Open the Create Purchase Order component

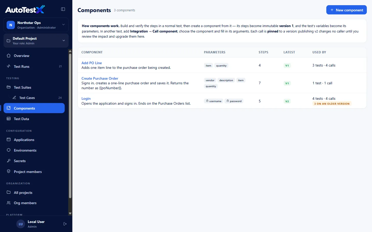pyautogui.click(x=100, y=78)
